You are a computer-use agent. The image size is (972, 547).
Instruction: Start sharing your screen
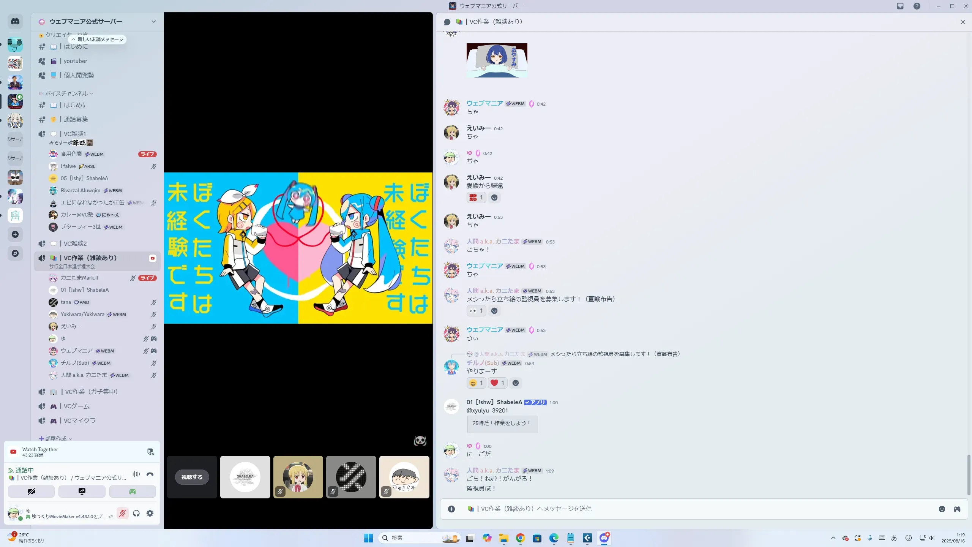tap(82, 492)
